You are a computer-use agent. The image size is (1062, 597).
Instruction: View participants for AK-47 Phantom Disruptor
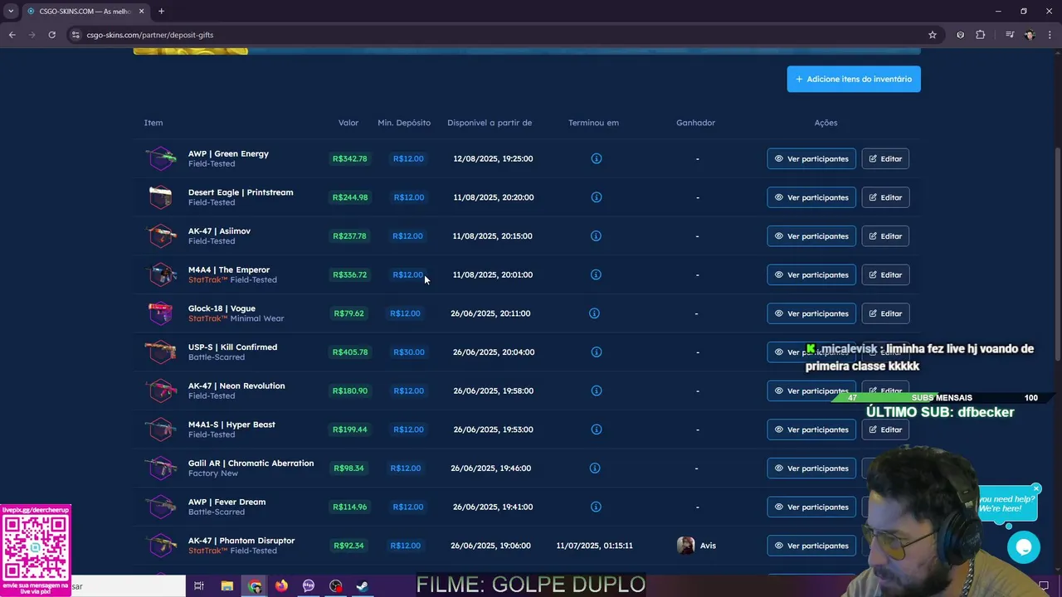(811, 546)
